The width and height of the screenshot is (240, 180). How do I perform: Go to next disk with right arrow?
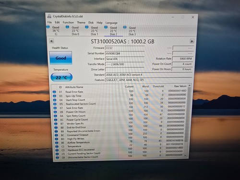(192, 41)
